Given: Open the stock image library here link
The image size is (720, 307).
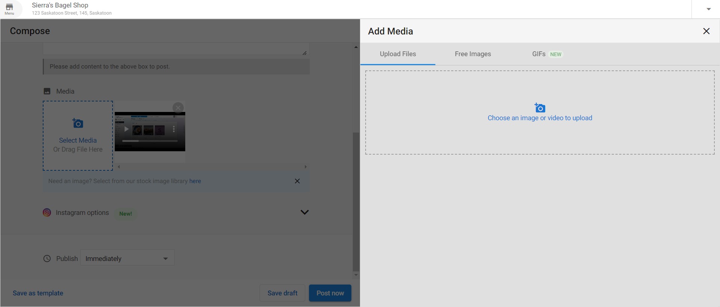Looking at the screenshot, I should 195,181.
